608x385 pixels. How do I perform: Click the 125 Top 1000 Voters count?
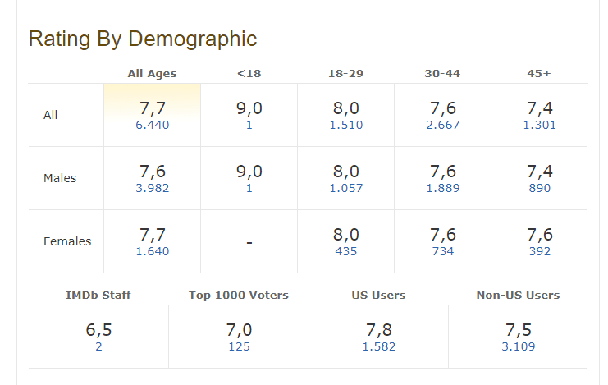point(239,346)
